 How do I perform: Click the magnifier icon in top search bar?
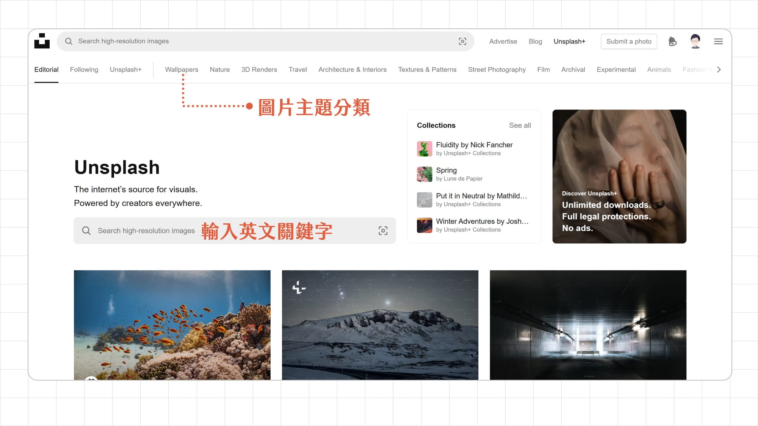coord(69,41)
